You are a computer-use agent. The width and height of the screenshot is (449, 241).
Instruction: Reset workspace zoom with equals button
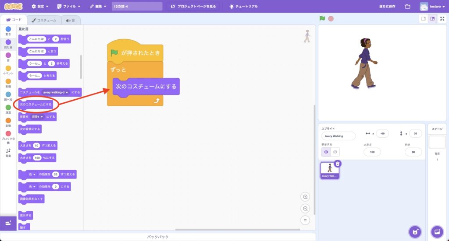305,220
